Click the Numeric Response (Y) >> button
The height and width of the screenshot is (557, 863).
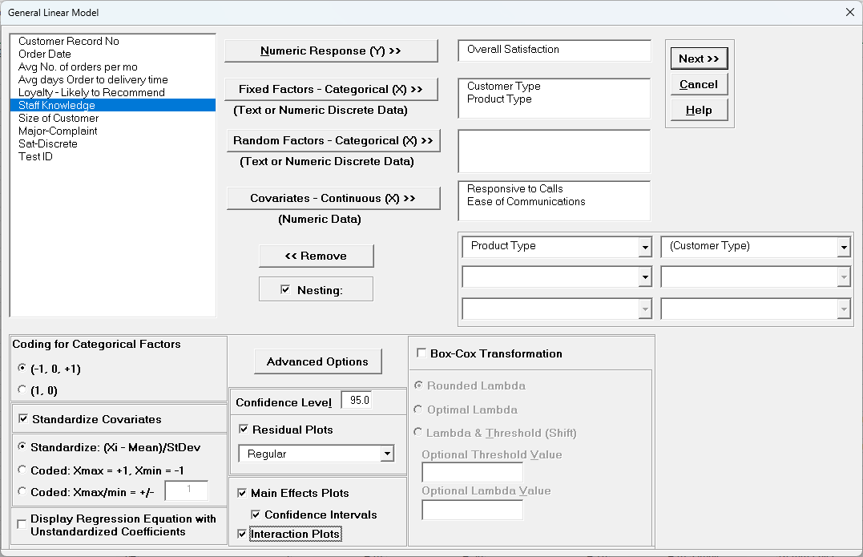click(331, 50)
